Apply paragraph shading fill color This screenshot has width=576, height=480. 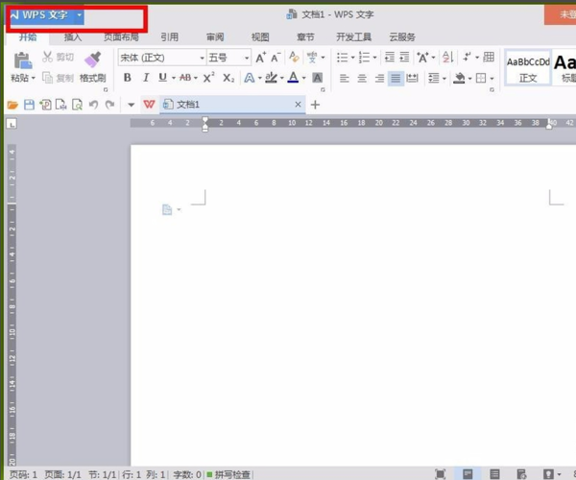(x=459, y=78)
